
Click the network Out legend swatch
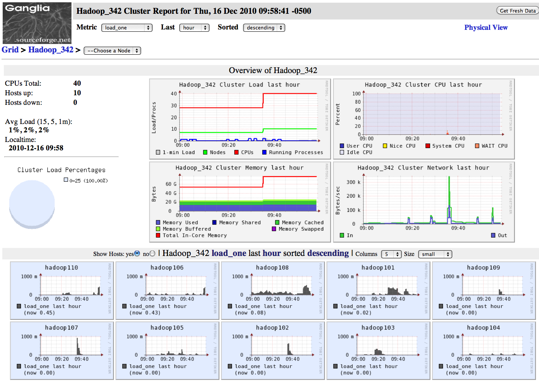[494, 235]
